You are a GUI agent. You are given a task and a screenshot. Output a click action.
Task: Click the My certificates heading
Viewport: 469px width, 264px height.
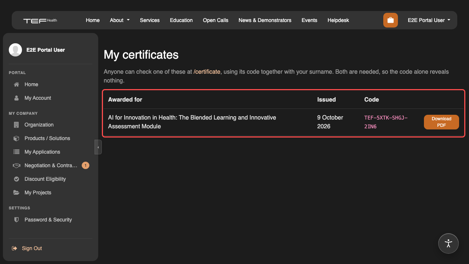click(141, 55)
